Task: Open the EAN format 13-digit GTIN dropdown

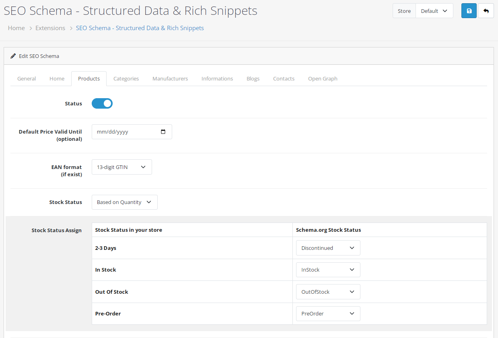Action: (x=122, y=167)
